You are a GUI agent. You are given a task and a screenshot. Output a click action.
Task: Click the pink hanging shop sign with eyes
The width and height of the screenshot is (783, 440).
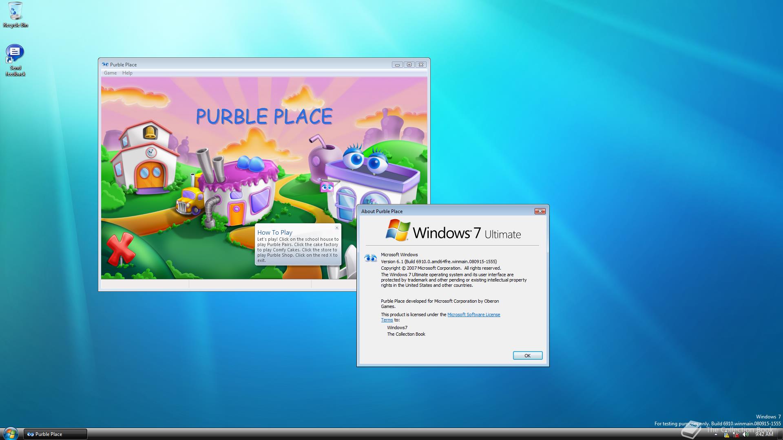(x=327, y=187)
